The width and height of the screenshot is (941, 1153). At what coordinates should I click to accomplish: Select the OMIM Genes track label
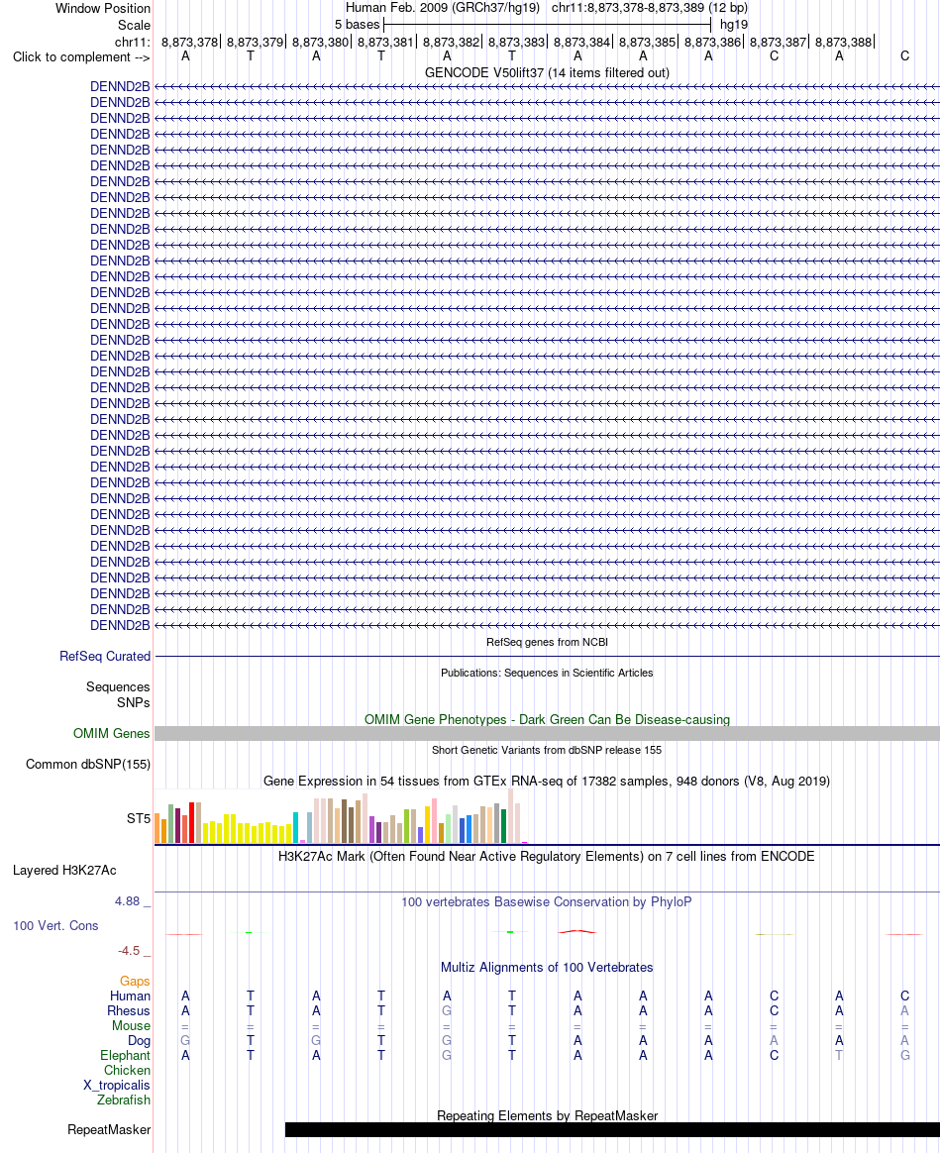click(112, 733)
